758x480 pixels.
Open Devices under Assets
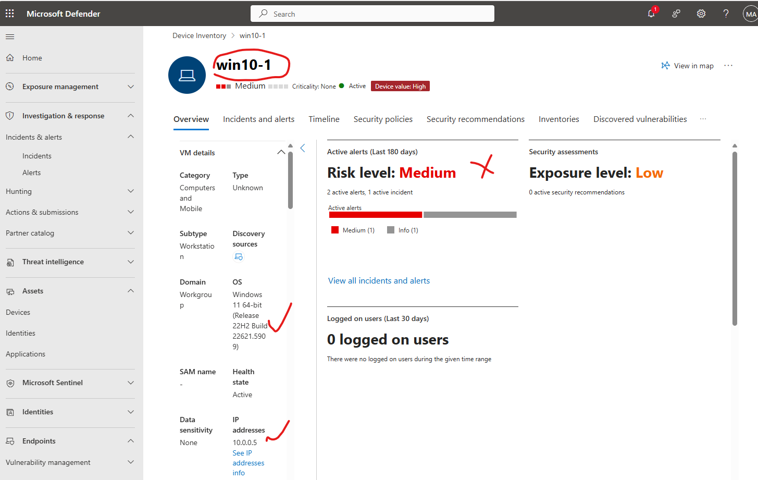click(x=18, y=312)
